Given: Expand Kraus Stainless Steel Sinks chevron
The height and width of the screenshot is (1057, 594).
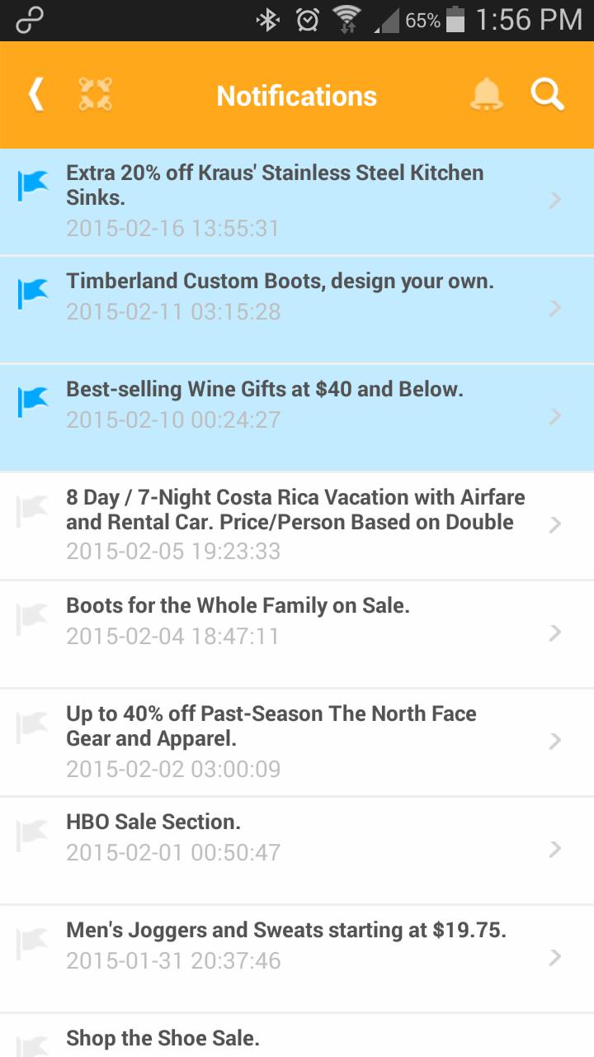Looking at the screenshot, I should 555,200.
